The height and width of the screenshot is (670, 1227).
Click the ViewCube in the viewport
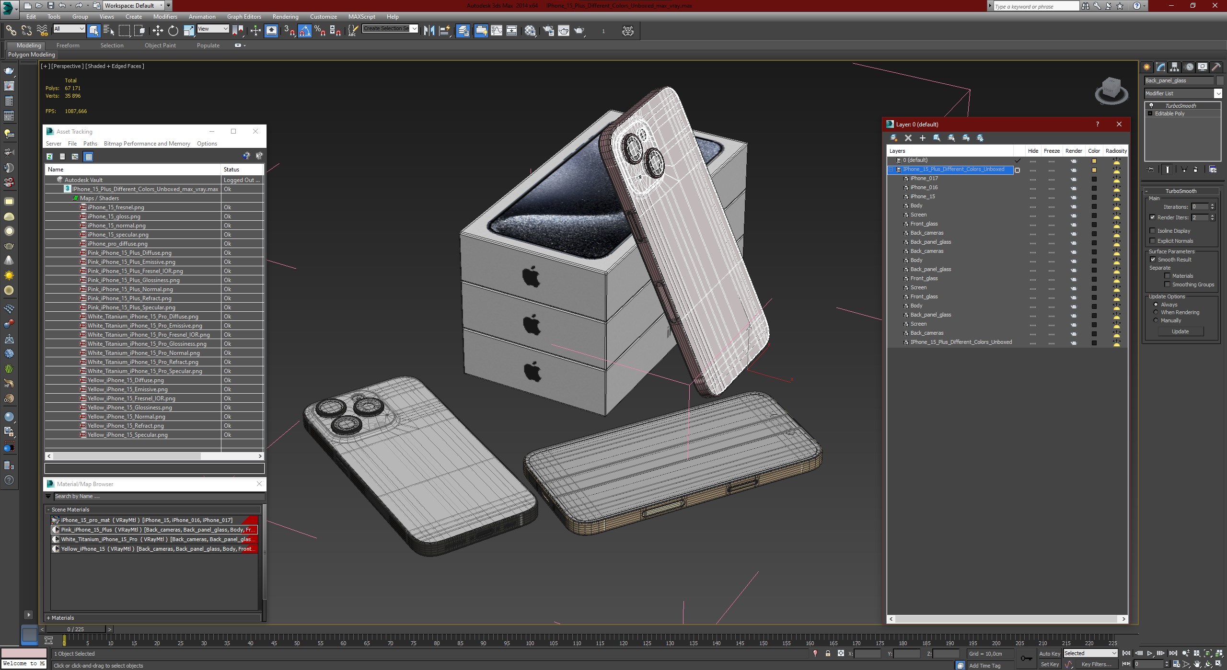click(x=1111, y=90)
